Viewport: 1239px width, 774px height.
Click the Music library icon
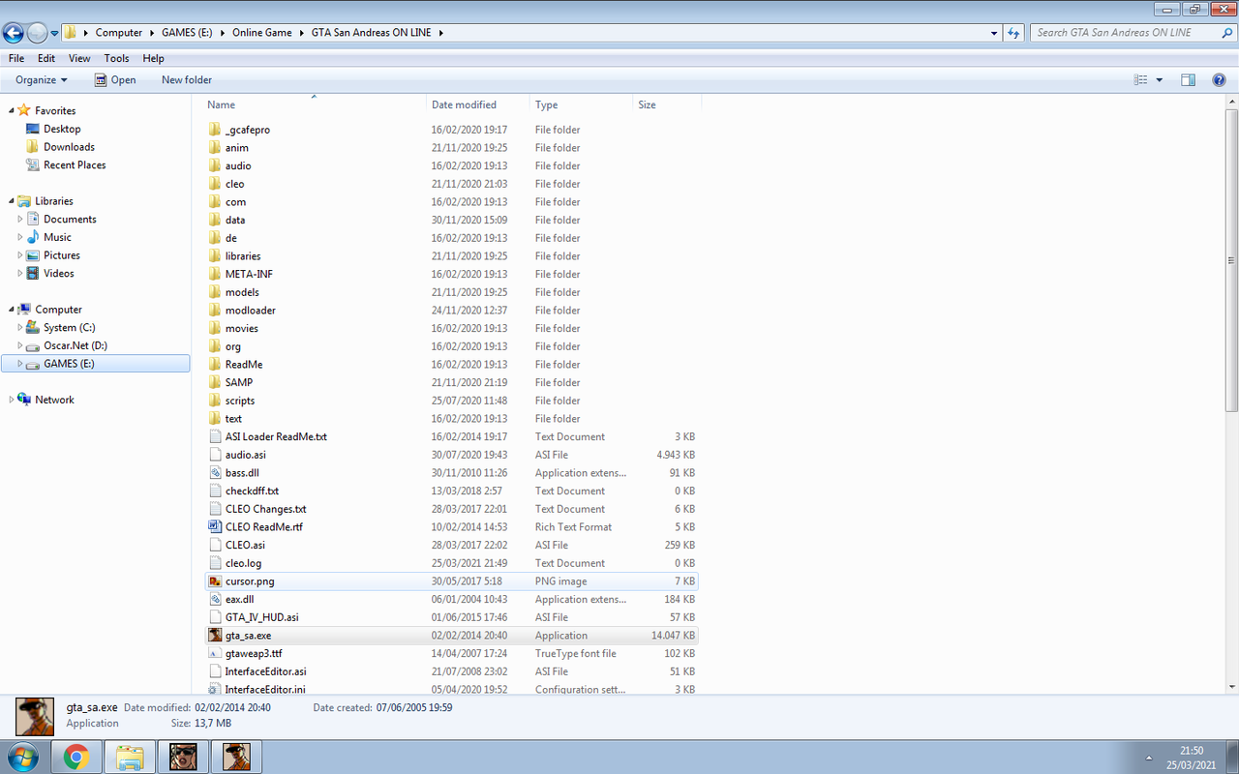(33, 237)
